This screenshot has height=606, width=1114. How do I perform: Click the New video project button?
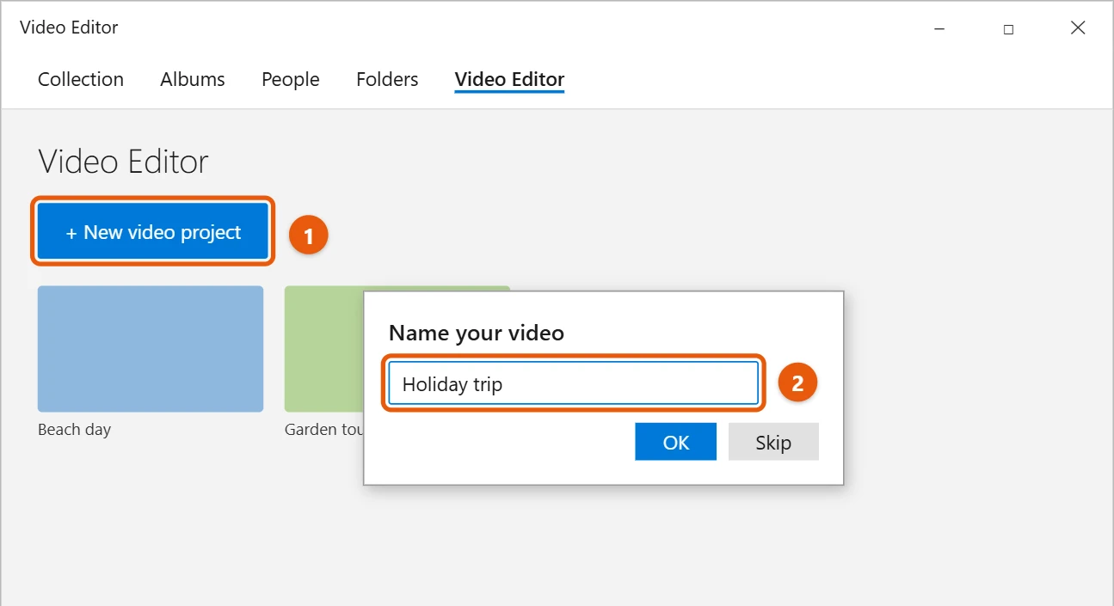click(x=153, y=232)
